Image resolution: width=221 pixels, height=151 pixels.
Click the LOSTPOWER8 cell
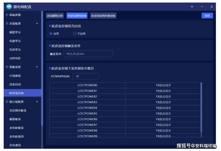(x=87, y=130)
